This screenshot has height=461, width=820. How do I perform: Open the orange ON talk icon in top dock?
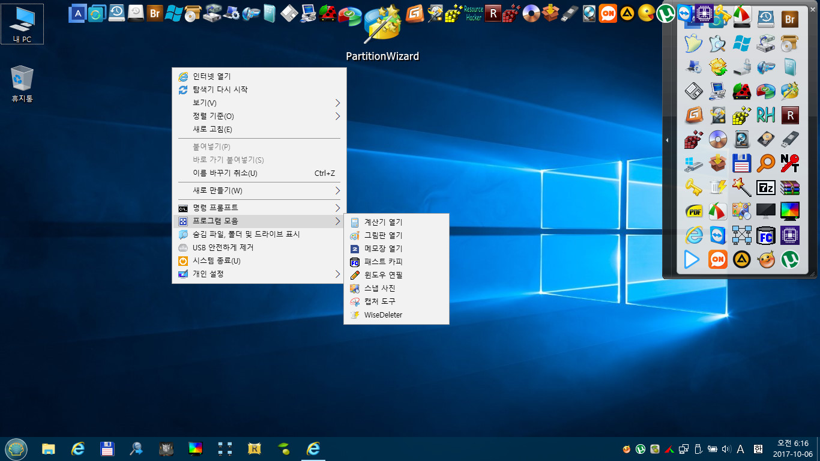608,13
